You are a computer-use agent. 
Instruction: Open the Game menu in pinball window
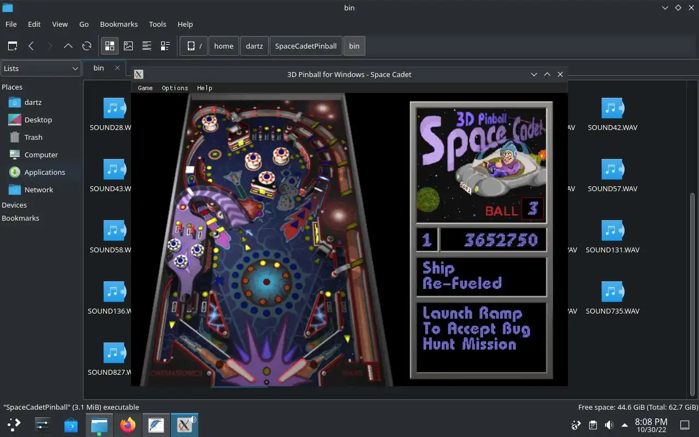click(x=145, y=88)
